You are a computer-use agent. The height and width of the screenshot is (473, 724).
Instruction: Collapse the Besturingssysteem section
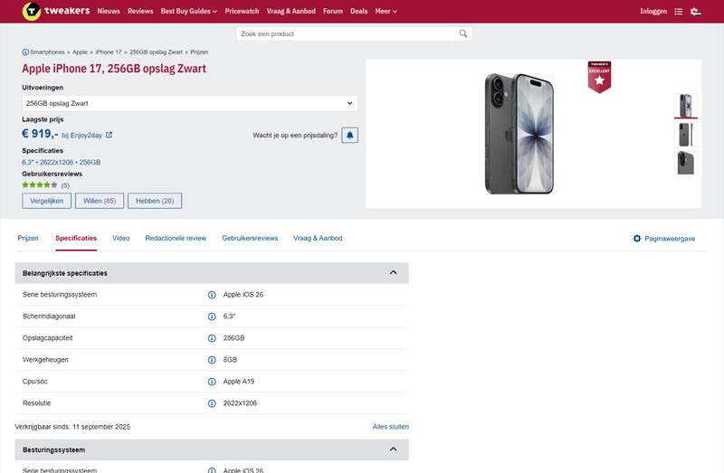393,449
